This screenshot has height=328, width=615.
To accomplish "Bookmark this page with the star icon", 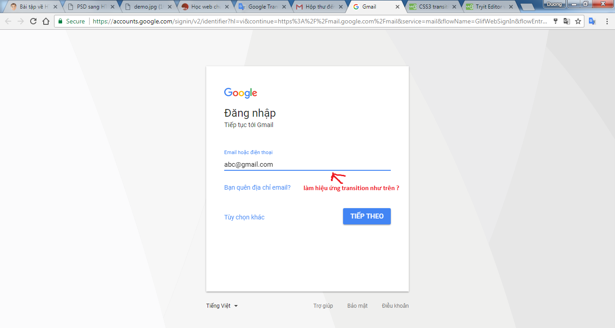I will coord(578,21).
